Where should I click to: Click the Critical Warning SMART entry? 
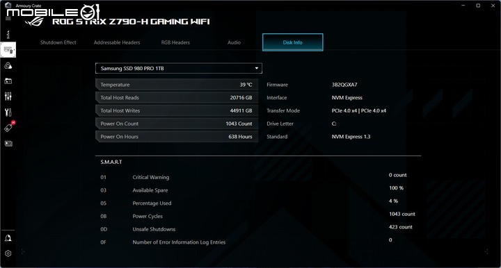pos(151,177)
